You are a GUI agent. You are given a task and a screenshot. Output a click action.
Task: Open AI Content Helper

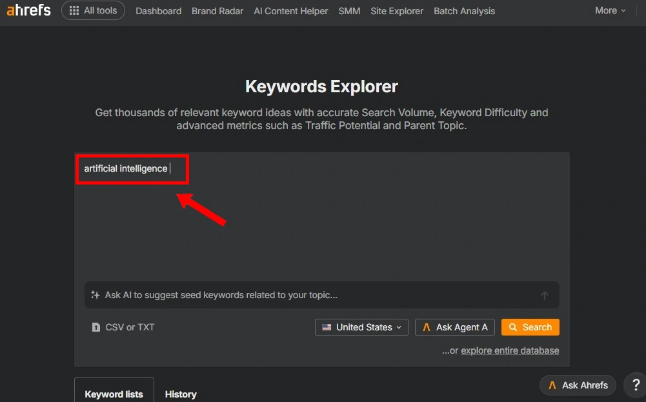(291, 11)
